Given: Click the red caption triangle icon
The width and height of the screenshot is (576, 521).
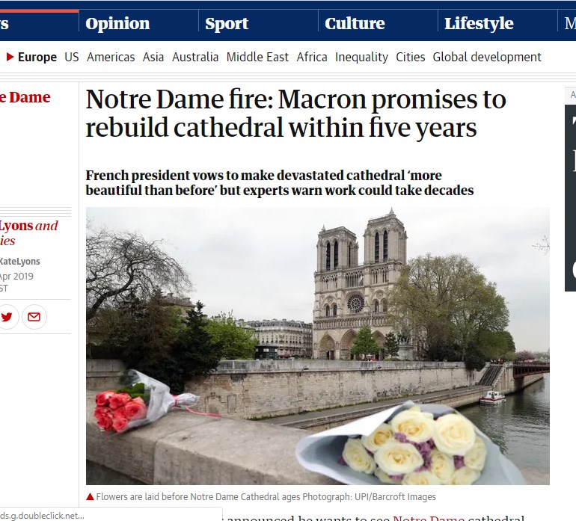Looking at the screenshot, I should point(90,497).
